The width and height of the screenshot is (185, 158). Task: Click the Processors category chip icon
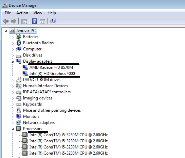pos(19,129)
